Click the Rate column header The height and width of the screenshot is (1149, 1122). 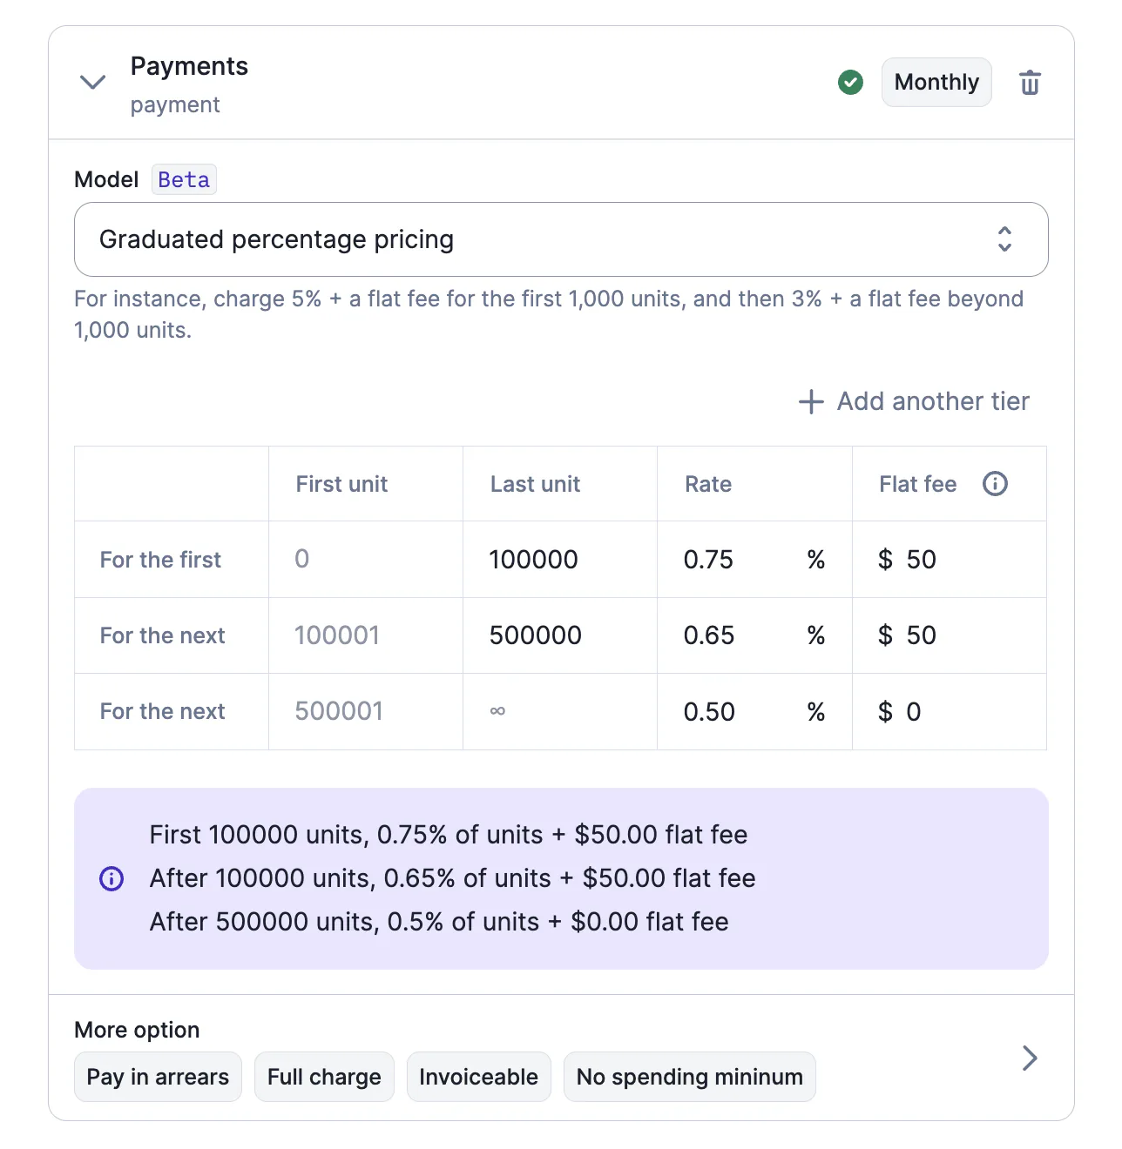click(708, 484)
